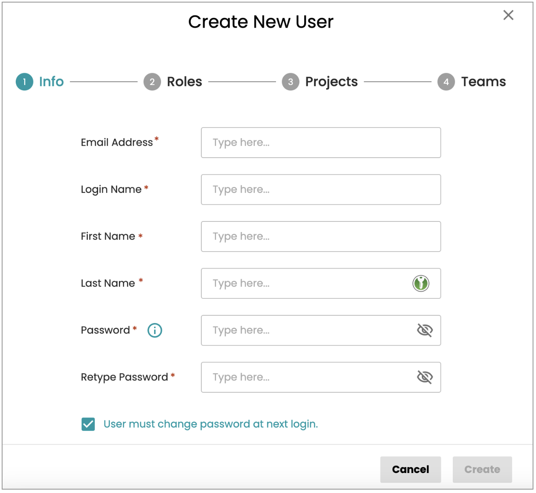Viewport: 536px width, 493px height.
Task: Click the step 4 circle icon
Action: [446, 82]
